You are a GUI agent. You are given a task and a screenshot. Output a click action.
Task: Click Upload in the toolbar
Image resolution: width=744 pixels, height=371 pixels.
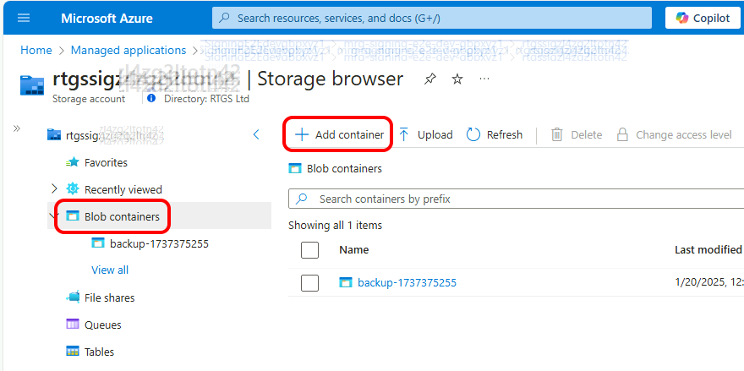coord(425,134)
